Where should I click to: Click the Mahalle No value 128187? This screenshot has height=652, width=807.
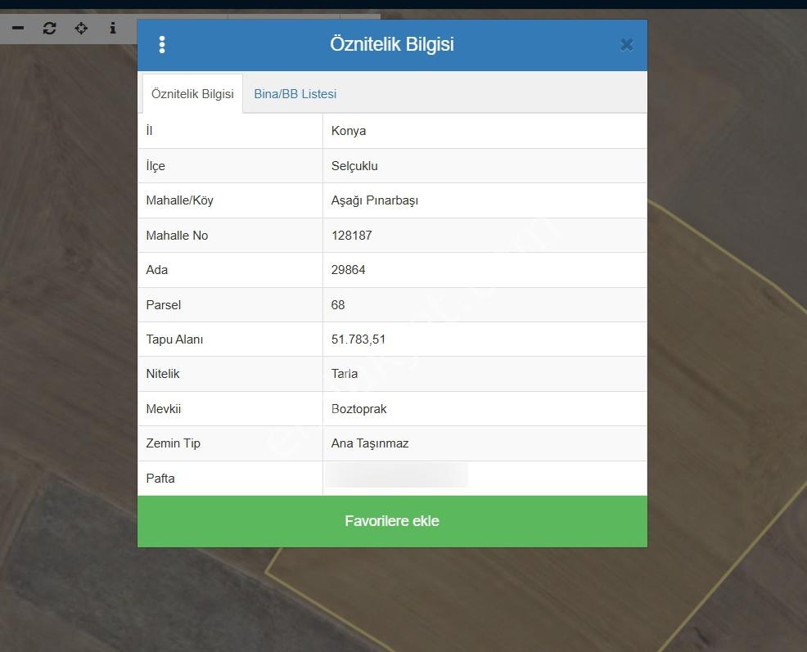point(351,235)
